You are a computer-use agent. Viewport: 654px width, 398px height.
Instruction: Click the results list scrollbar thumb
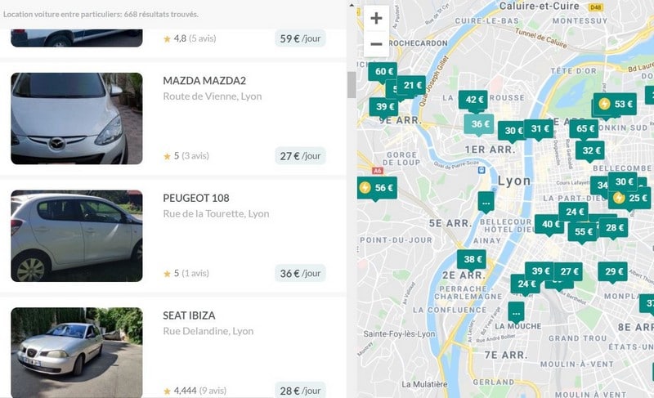[352, 85]
